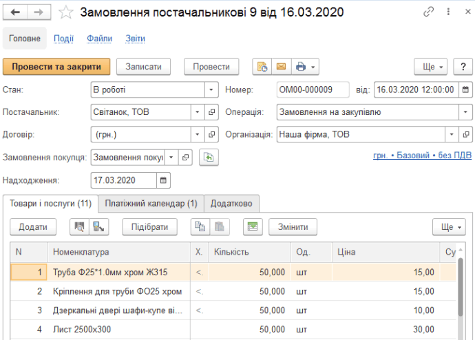Viewport: 475px width, 340px height.
Task: Open print options dropdown arrow
Action: (313, 67)
